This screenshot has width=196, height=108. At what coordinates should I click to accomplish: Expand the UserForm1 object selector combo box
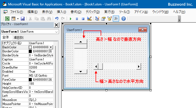tap(57, 32)
